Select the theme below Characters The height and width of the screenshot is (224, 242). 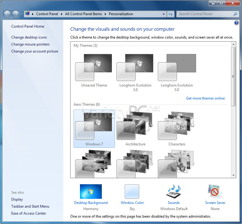(x=176, y=164)
